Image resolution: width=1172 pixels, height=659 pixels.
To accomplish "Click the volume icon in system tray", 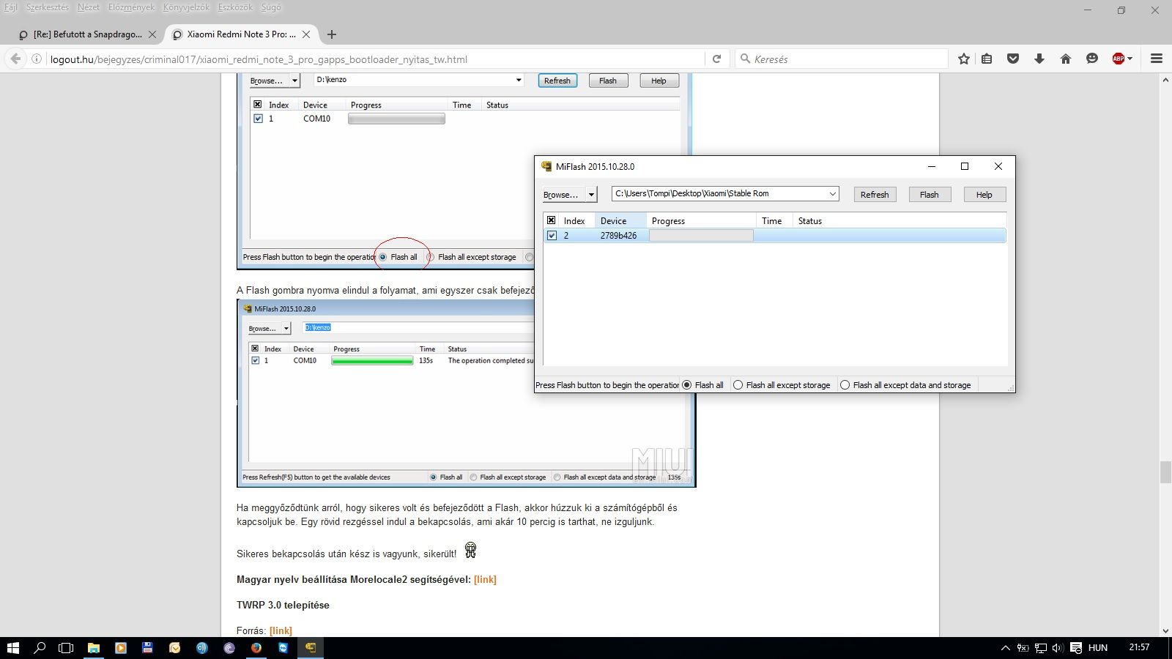I will click(1058, 648).
